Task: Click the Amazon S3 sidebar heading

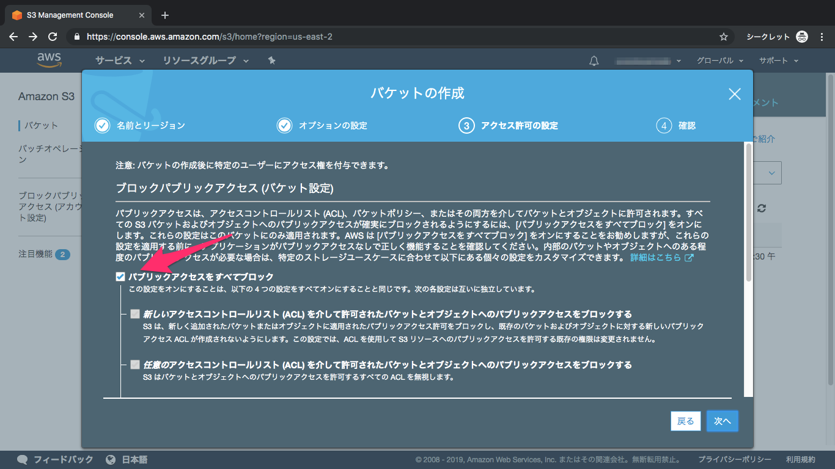Action: [46, 96]
